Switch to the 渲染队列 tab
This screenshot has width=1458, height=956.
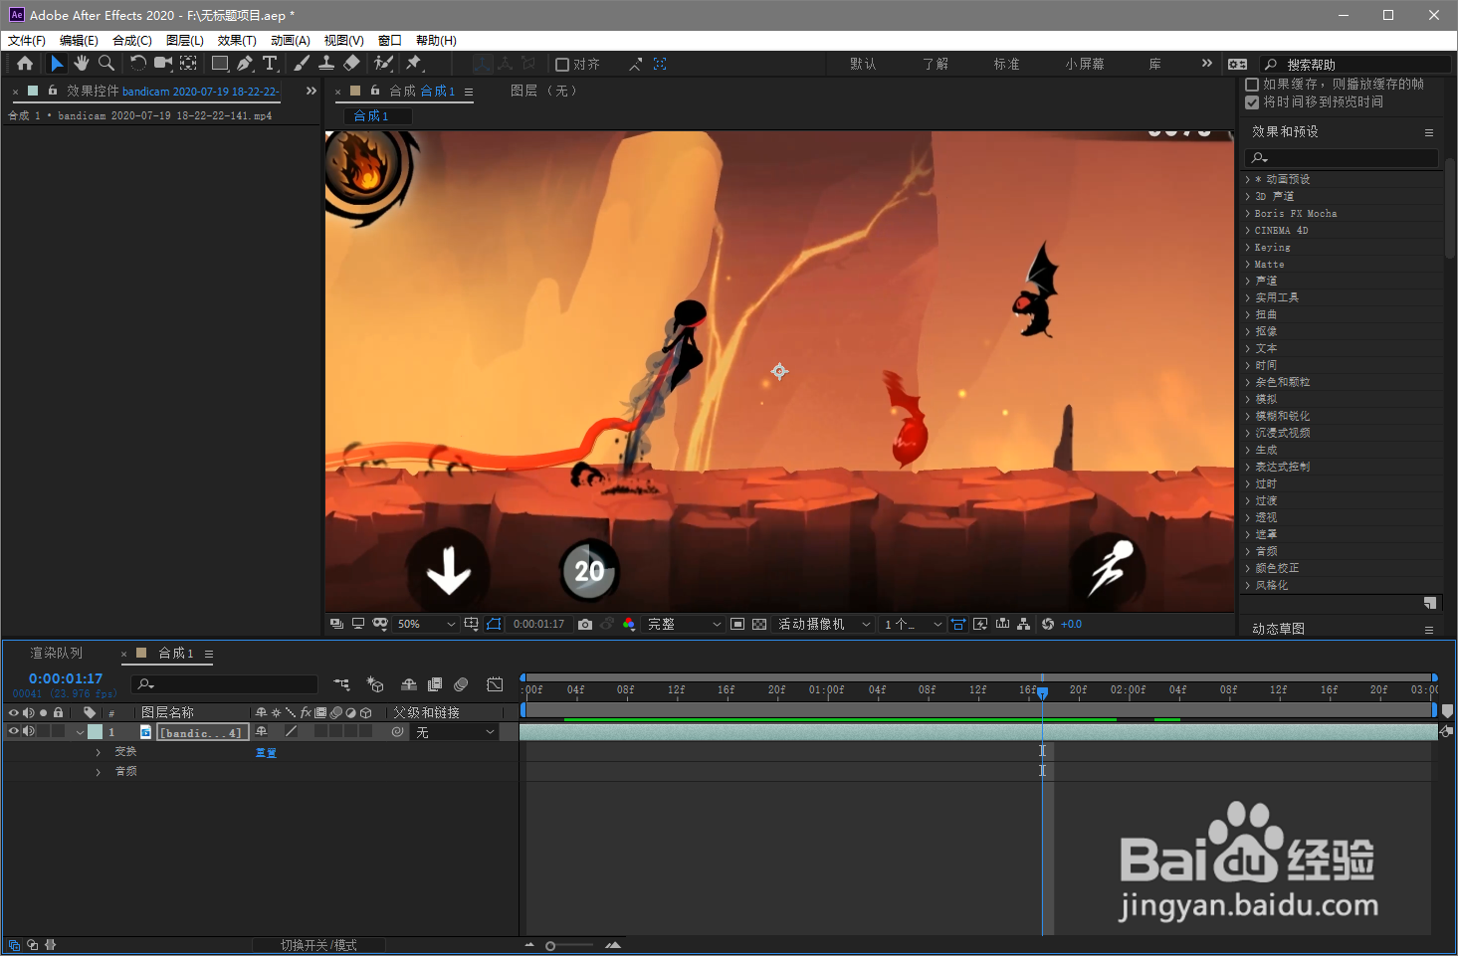coord(57,654)
